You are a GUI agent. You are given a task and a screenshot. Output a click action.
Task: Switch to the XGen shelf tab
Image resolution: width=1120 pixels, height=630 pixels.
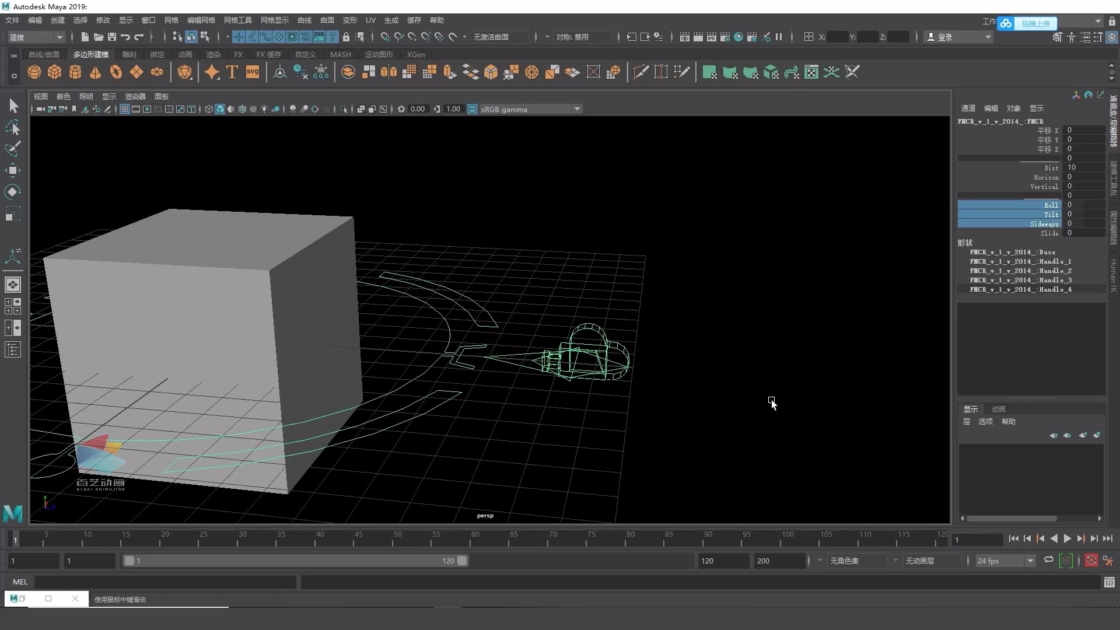[x=416, y=54]
